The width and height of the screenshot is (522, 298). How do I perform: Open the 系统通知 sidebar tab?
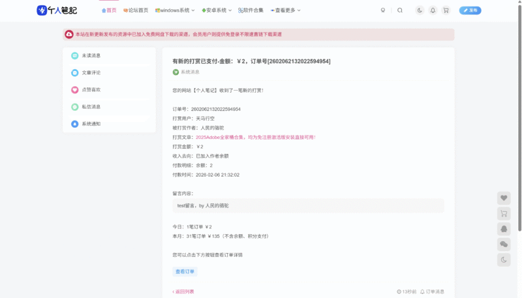click(109, 124)
